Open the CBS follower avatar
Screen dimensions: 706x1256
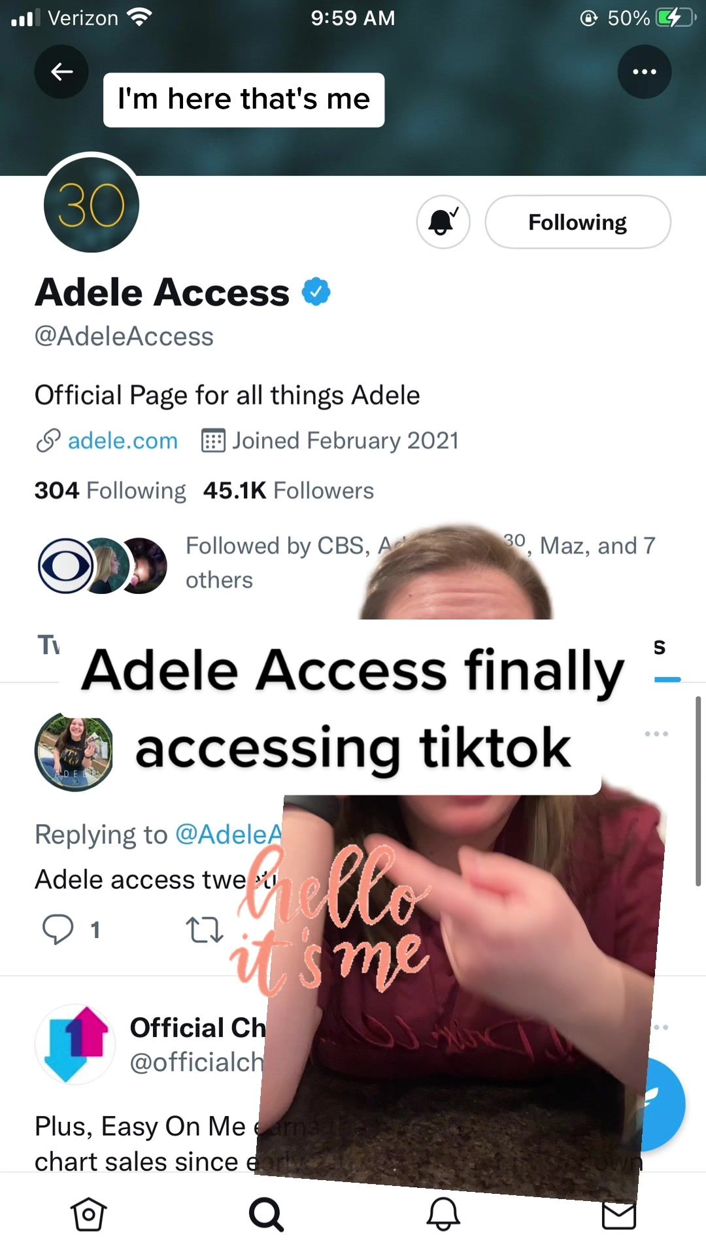pos(65,566)
